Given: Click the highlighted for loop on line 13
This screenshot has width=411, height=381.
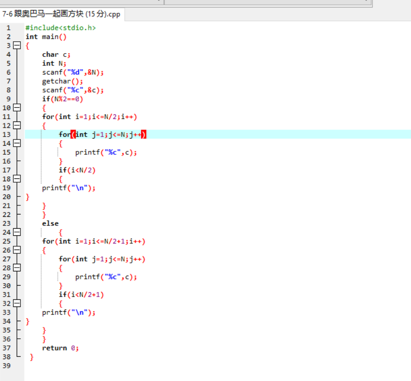Looking at the screenshot, I should coord(102,135).
